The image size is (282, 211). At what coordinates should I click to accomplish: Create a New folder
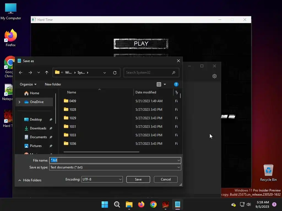(53, 84)
